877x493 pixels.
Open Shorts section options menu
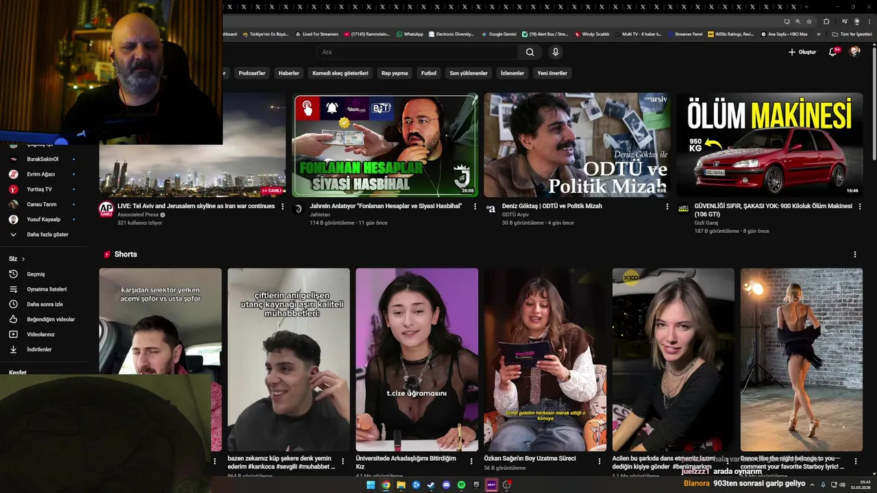(854, 254)
